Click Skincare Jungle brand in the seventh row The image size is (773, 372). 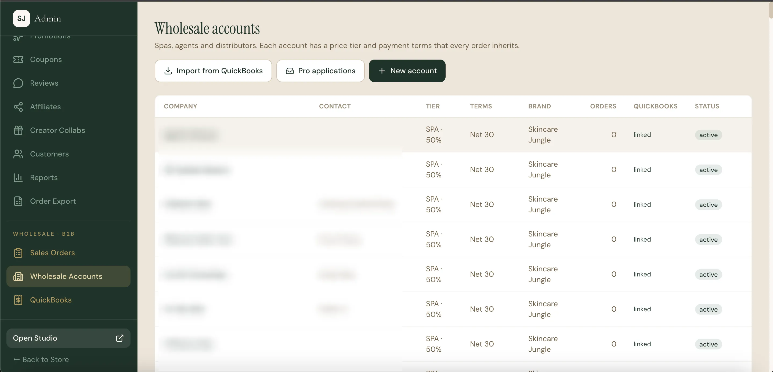[543, 344]
